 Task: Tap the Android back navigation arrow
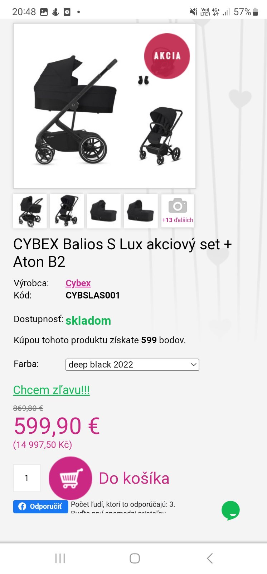(x=210, y=558)
